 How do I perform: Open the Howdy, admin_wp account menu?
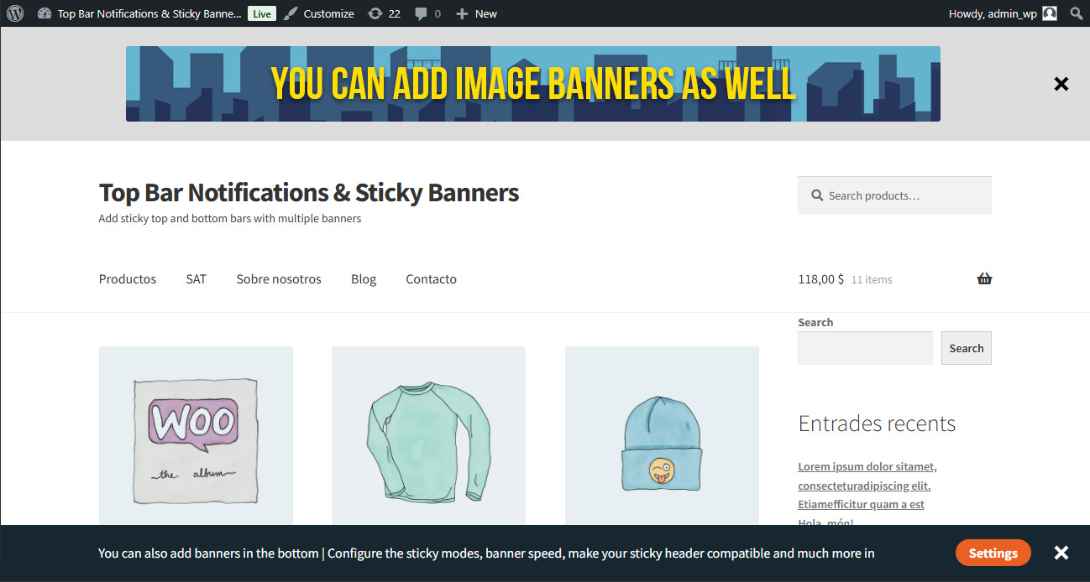pos(1003,13)
